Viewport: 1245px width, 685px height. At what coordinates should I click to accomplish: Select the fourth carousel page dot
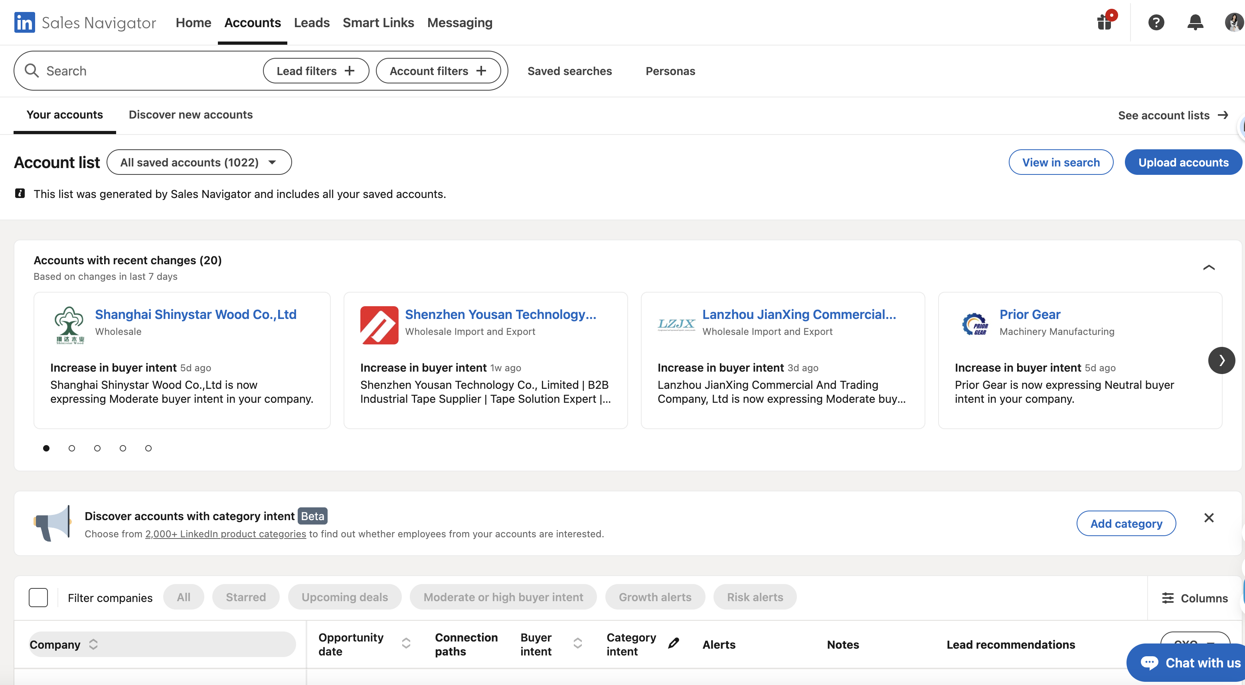coord(123,448)
